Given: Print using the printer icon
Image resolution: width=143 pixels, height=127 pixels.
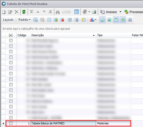Looking at the screenshot, I should click(94, 12).
